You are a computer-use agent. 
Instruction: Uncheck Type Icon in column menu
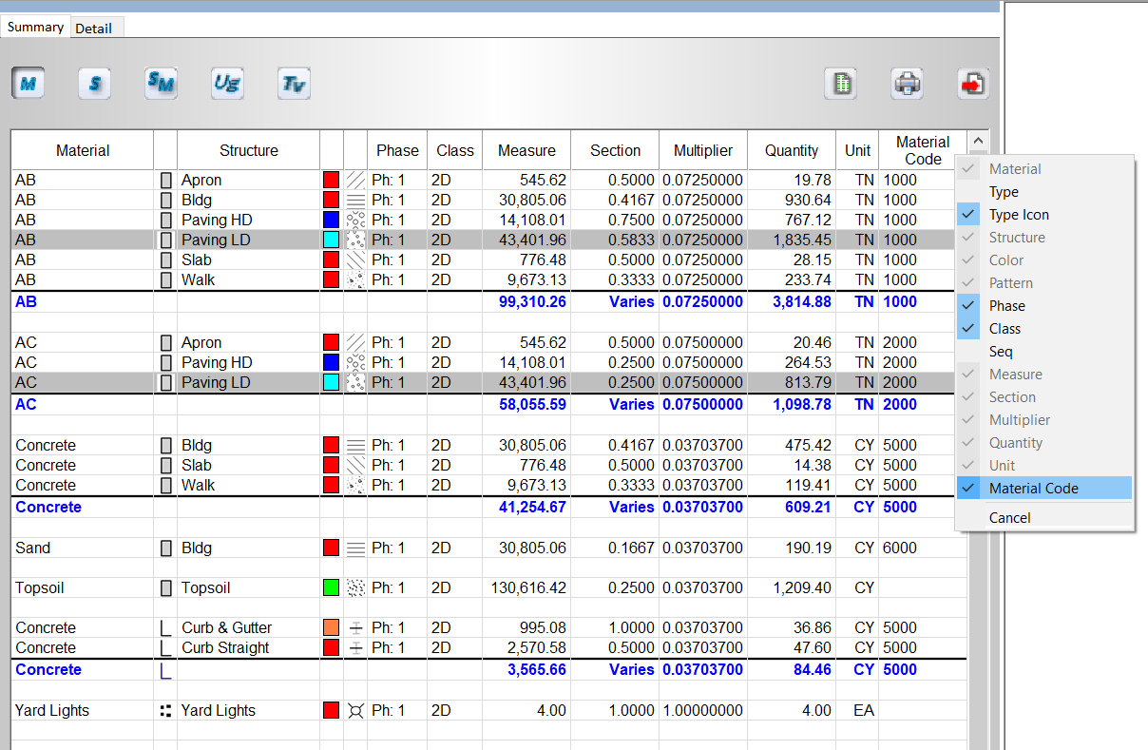pos(1019,215)
